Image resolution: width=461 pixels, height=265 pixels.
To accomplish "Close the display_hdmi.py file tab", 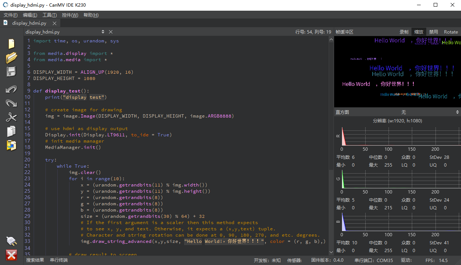I will [x=54, y=23].
